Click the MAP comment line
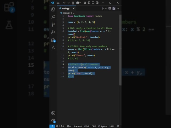This screenshot has width=171, height=128. pos(90,28)
